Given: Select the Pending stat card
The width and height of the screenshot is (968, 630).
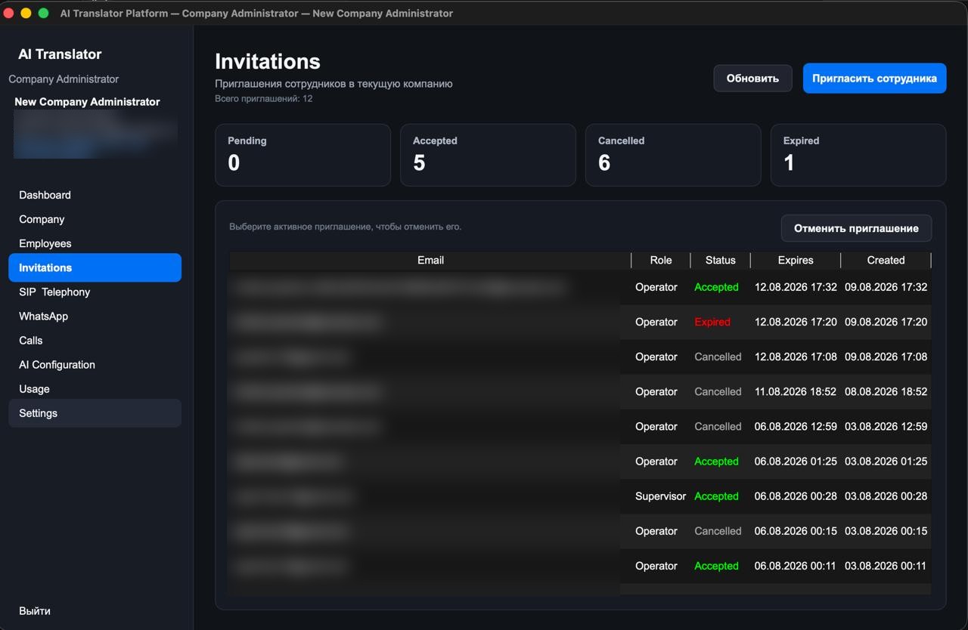Looking at the screenshot, I should click(x=302, y=155).
